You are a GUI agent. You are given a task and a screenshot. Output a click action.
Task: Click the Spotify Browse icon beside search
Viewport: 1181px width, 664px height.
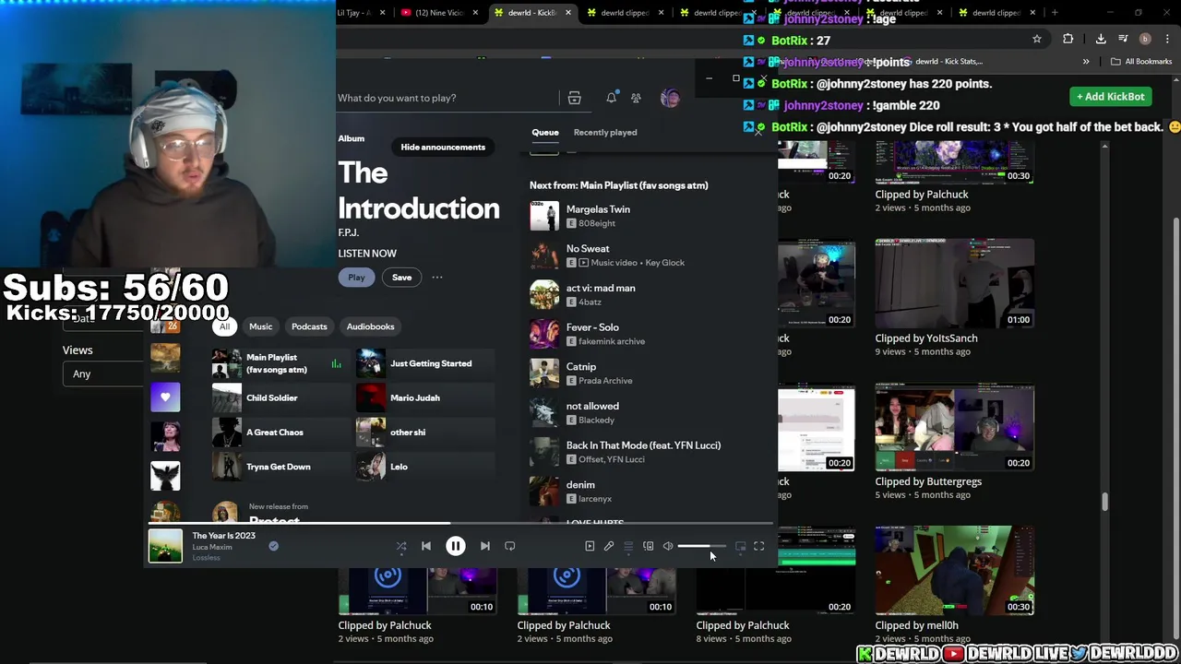[x=574, y=98]
